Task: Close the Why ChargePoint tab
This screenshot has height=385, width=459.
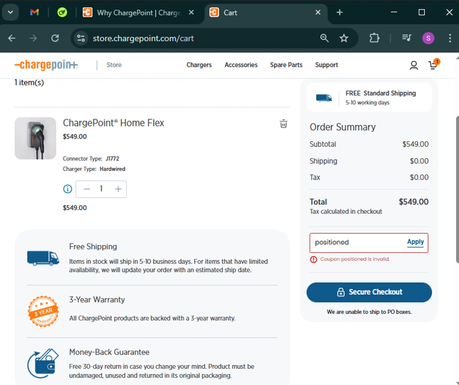Action: pos(191,12)
